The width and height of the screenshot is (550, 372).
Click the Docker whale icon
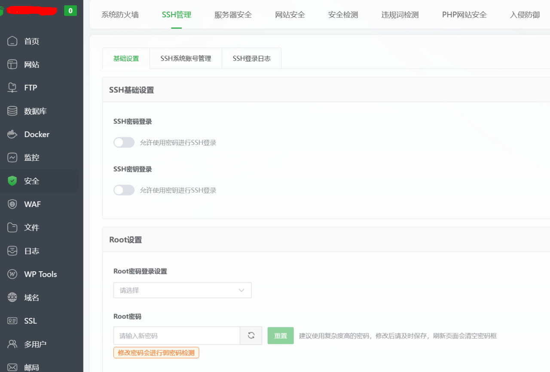12,134
